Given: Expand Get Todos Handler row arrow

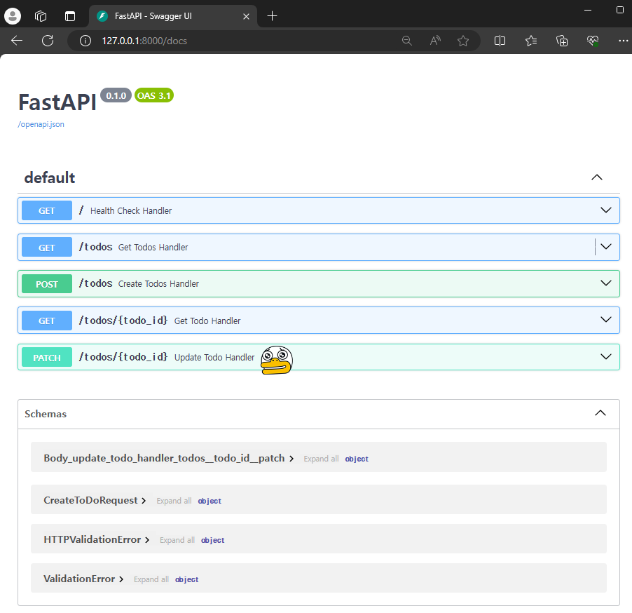Looking at the screenshot, I should 606,247.
